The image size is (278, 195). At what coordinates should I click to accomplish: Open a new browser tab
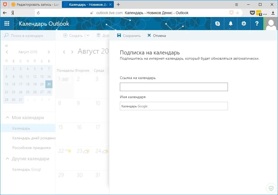(x=118, y=5)
